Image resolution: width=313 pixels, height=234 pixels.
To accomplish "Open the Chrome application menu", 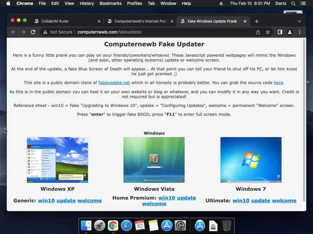I will coord(25,3).
